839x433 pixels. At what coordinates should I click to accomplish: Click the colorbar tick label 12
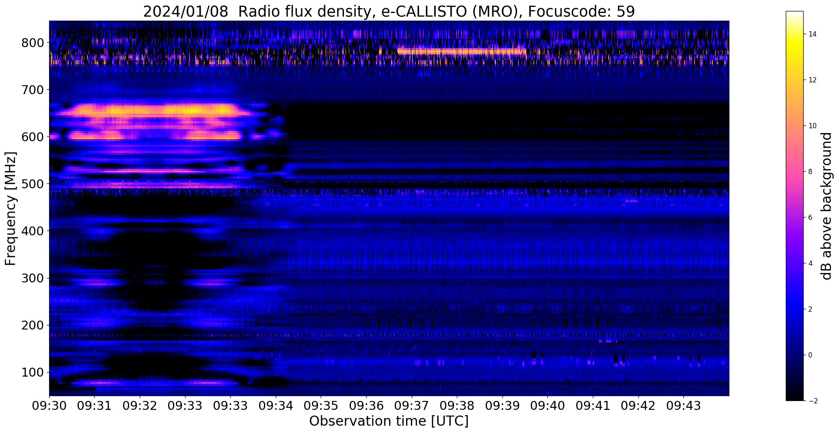(813, 80)
